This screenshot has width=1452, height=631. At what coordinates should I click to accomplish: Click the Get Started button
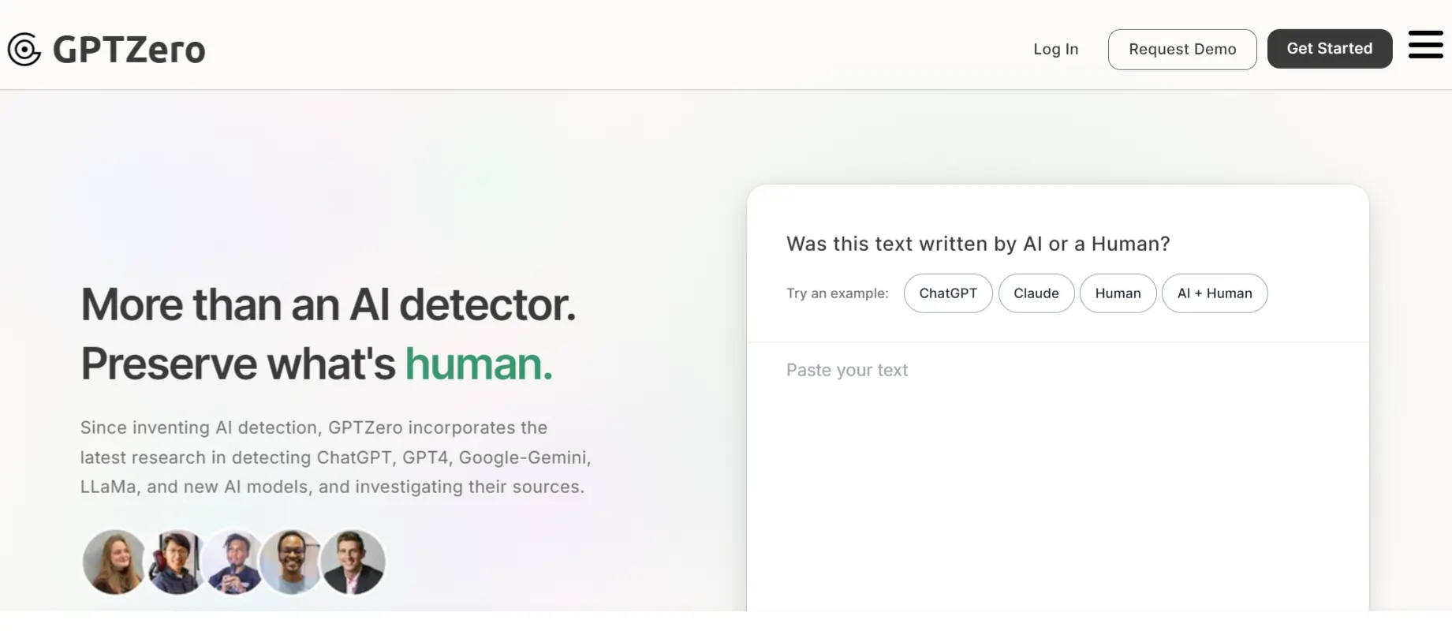1330,49
